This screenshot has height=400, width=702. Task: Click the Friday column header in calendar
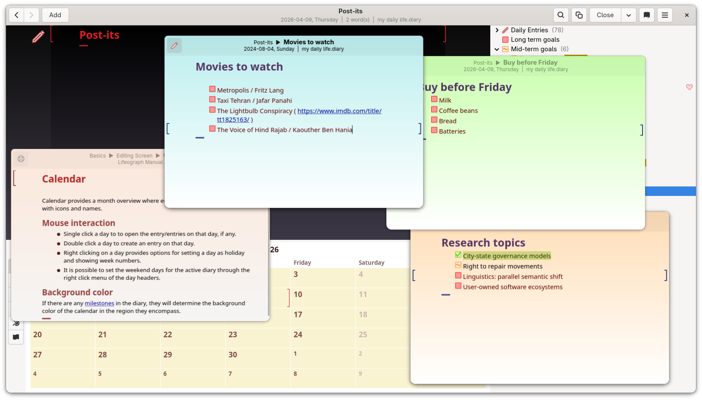(302, 263)
